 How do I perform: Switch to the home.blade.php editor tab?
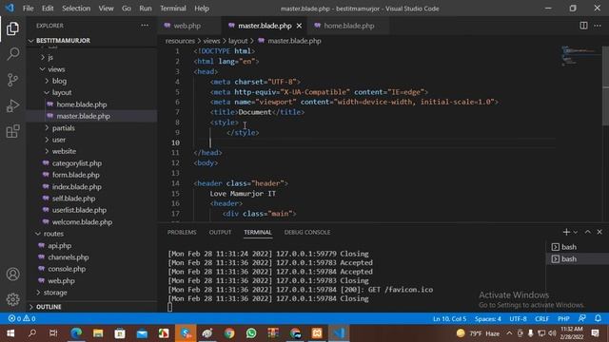point(349,26)
